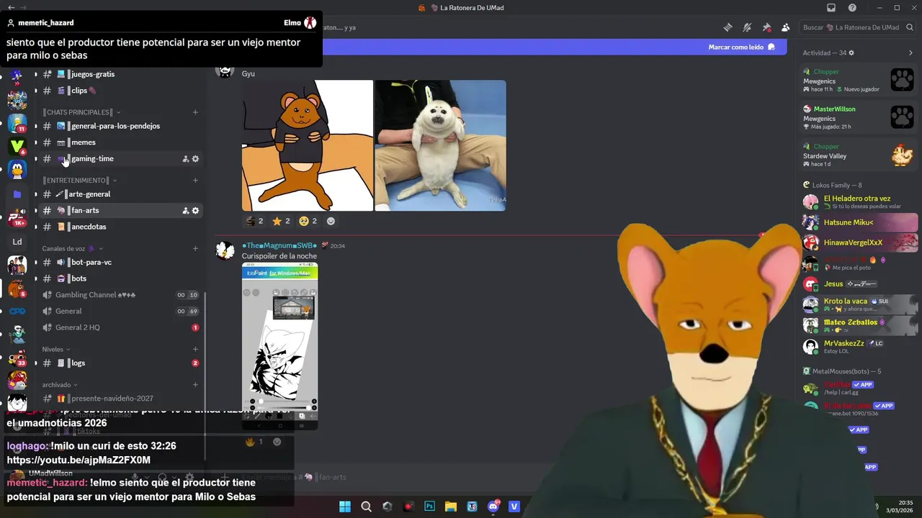Open the Actividad settings gear
Viewport: 922px width, 518px height.
point(851,53)
